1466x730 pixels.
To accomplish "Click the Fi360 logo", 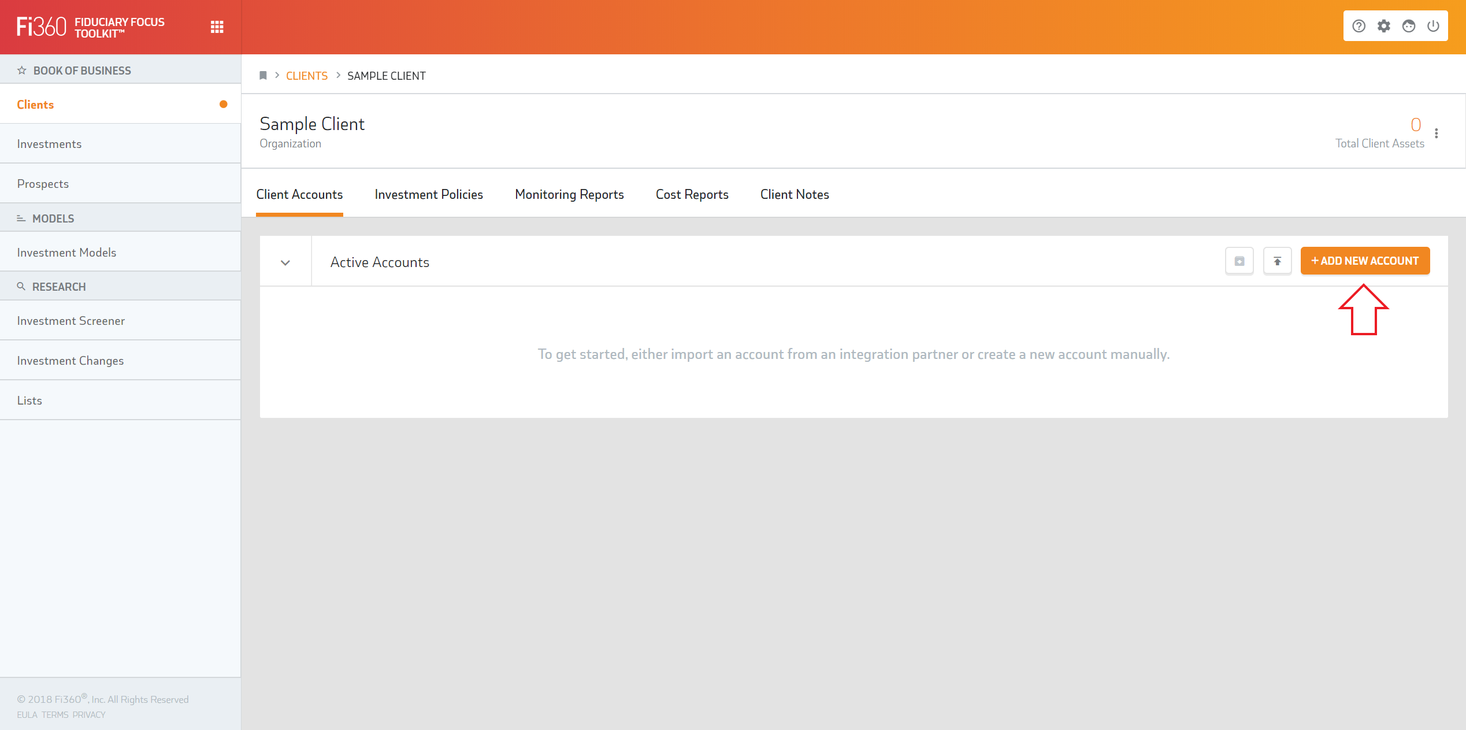I will click(42, 27).
